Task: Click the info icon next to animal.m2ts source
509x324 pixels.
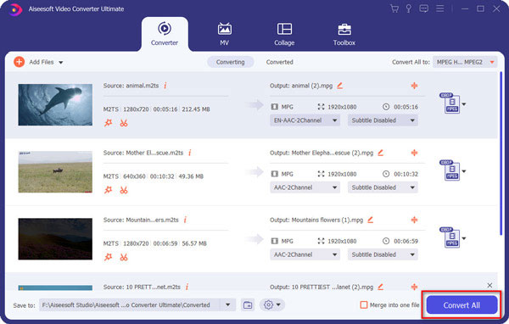Action: (x=165, y=86)
